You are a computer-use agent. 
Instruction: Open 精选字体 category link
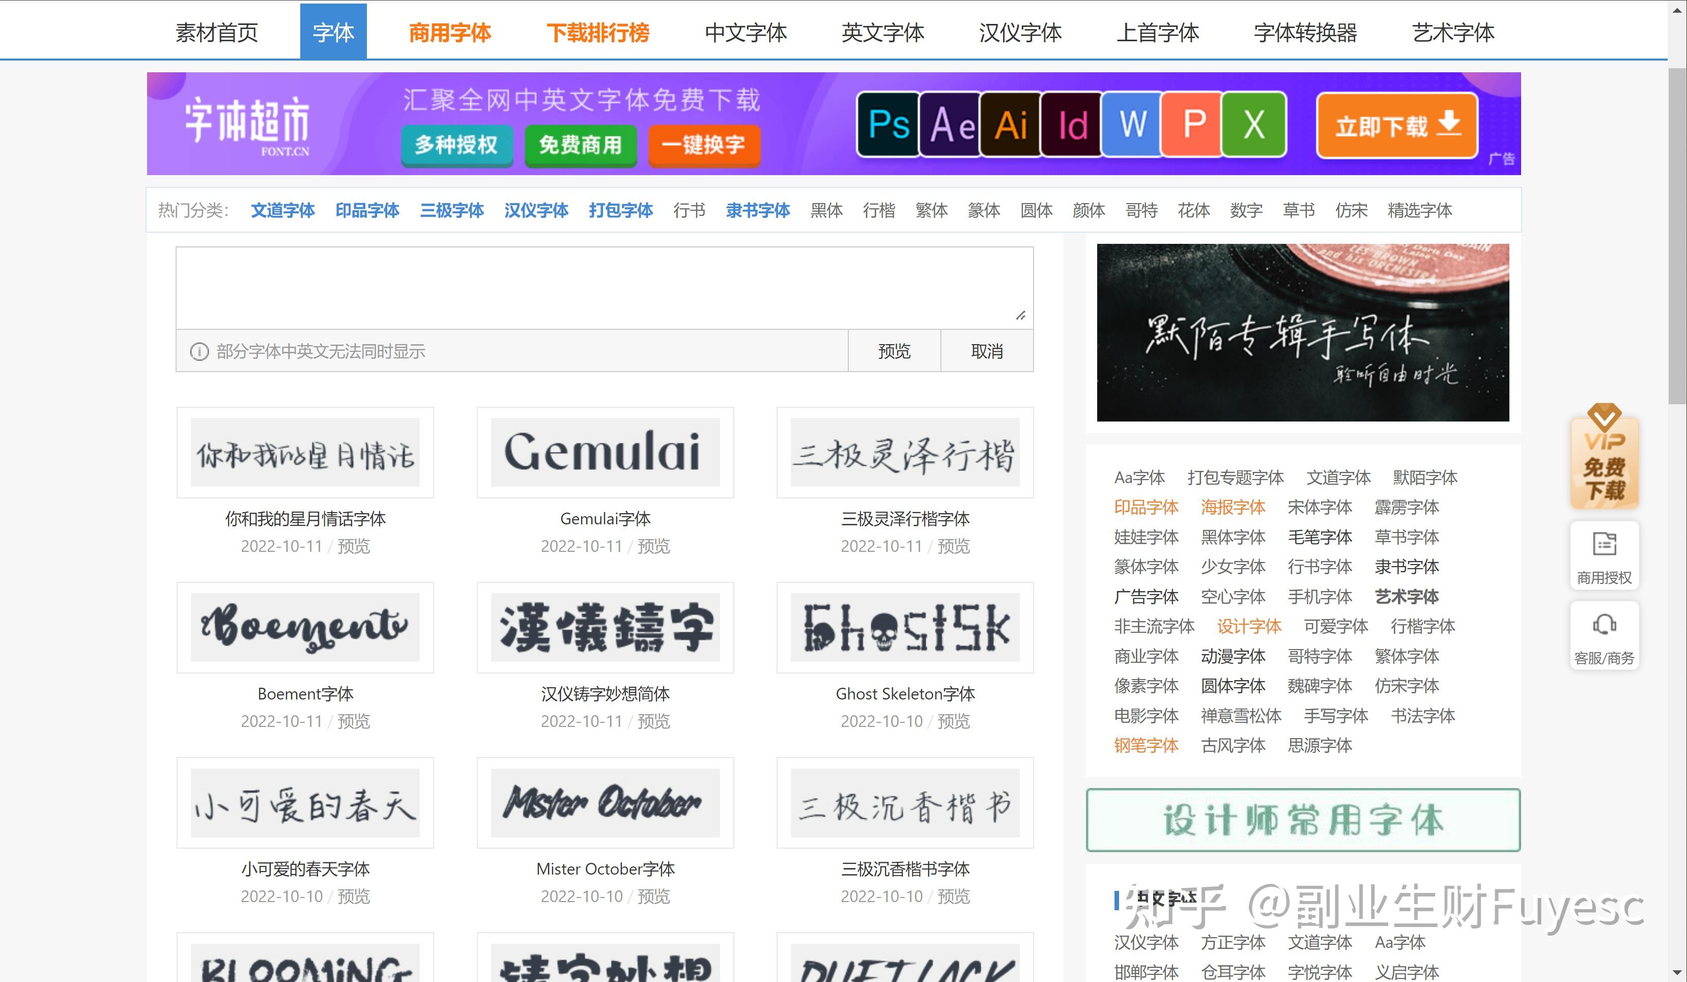pyautogui.click(x=1419, y=210)
